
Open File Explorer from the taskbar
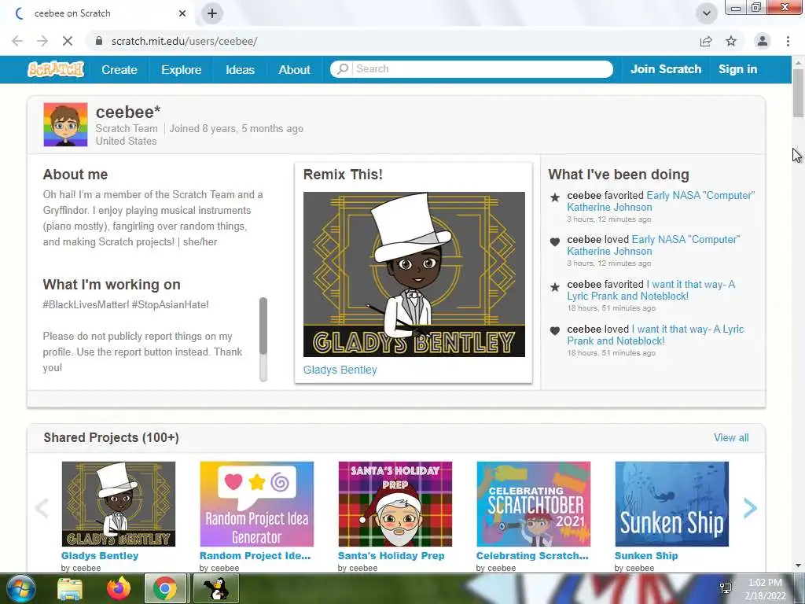tap(70, 588)
